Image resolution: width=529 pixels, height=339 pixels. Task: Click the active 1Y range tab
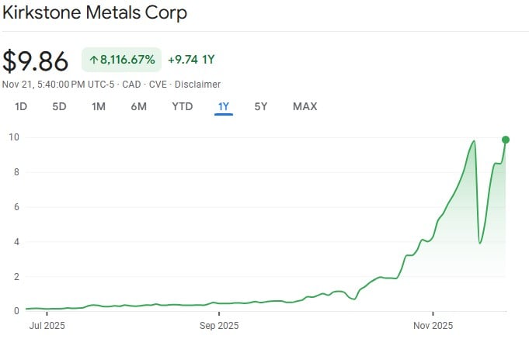(x=224, y=106)
